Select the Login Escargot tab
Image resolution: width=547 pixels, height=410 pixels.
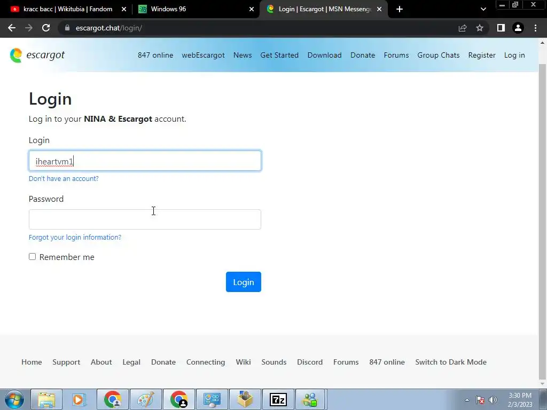coord(323,9)
